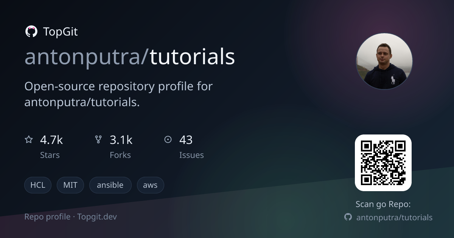Click the GitHub icon next to antonputra/tutorials
Screen dimensions: 454x238
[348, 217]
